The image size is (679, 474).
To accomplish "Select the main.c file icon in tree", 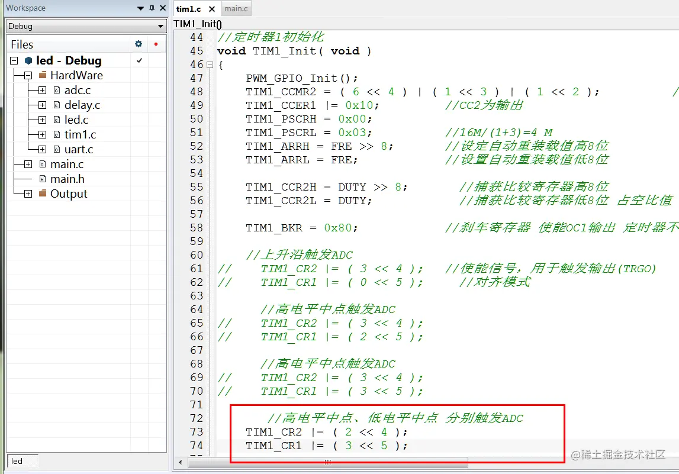I will [43, 164].
